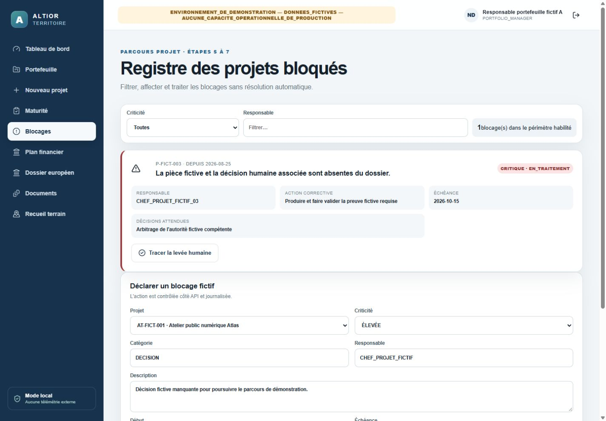This screenshot has width=606, height=421.
Task: Expand the Projet dropdown showing AT-FICT-001
Action: tap(239, 325)
